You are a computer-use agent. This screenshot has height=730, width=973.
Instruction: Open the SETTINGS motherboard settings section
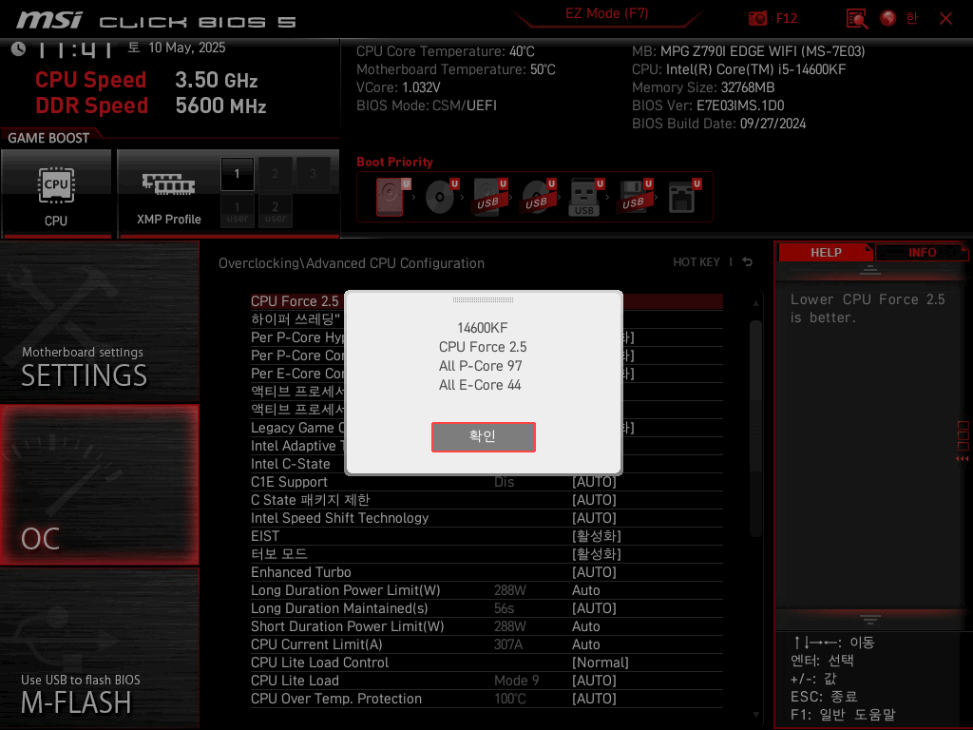pos(99,321)
